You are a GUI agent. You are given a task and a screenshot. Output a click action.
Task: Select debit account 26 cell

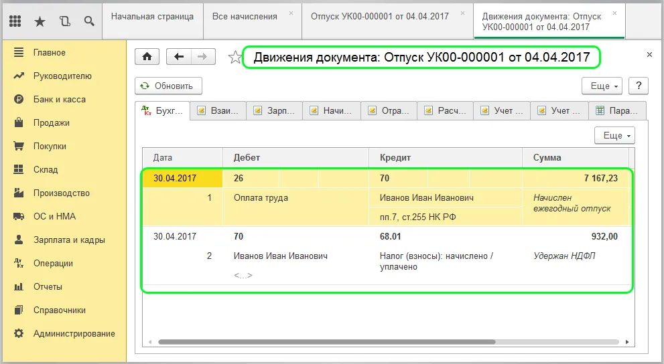(x=251, y=179)
